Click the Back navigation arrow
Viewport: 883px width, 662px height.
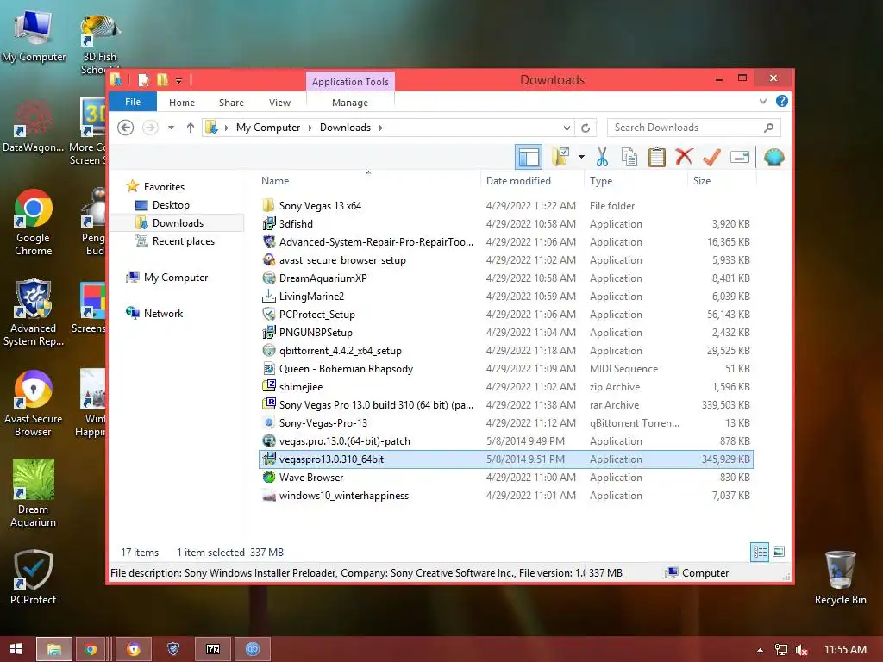[126, 128]
